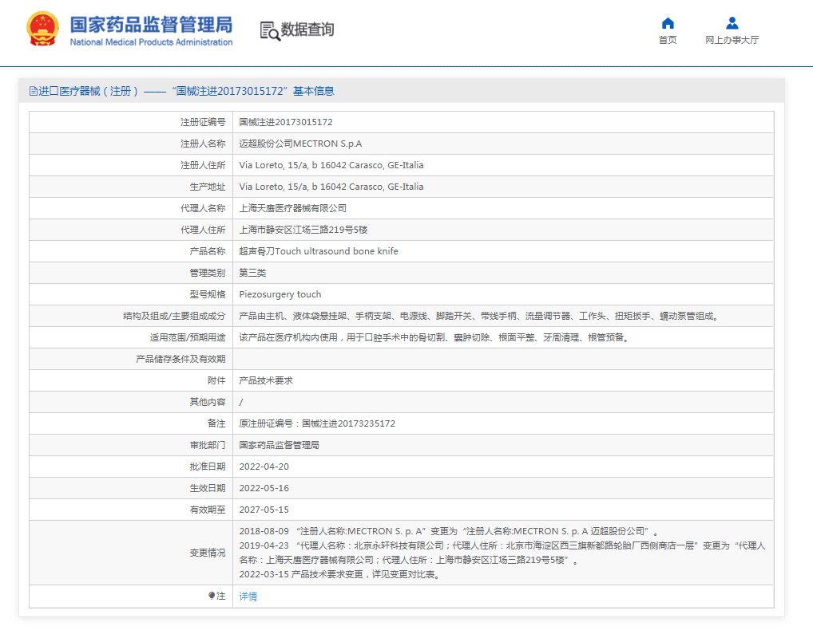Go to 首页 text link
The height and width of the screenshot is (630, 813).
pyautogui.click(x=668, y=41)
